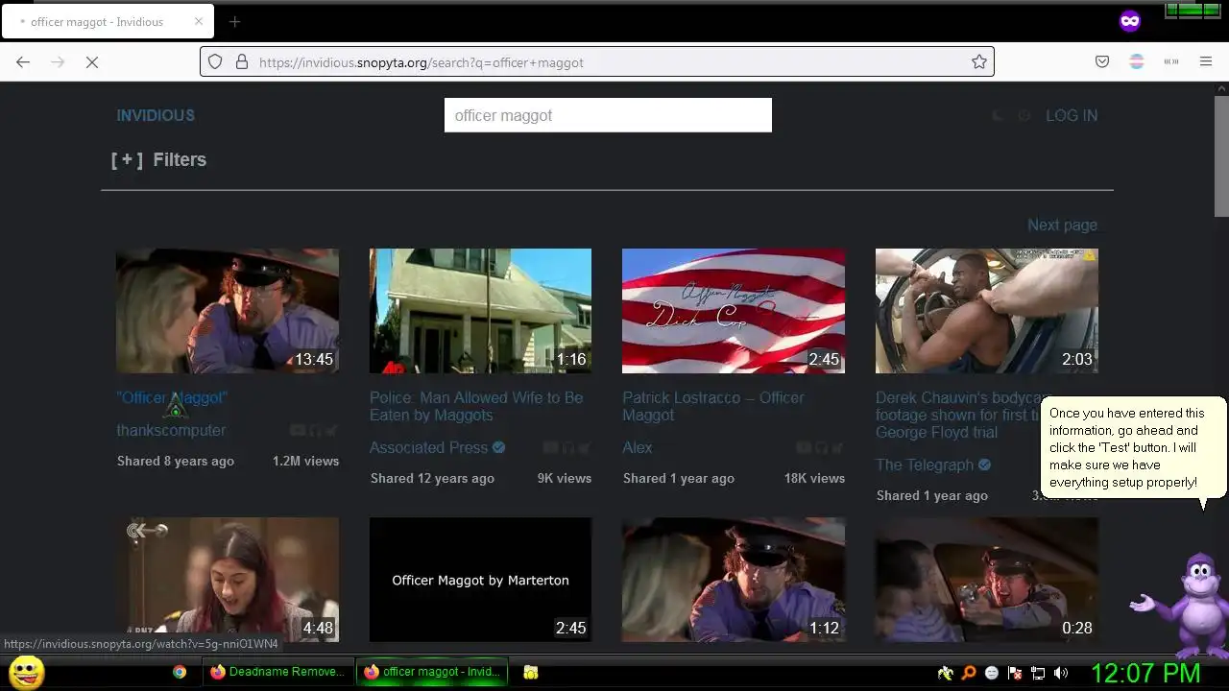Image resolution: width=1229 pixels, height=691 pixels.
Task: Expand the [+] Filters section
Action: (x=158, y=159)
